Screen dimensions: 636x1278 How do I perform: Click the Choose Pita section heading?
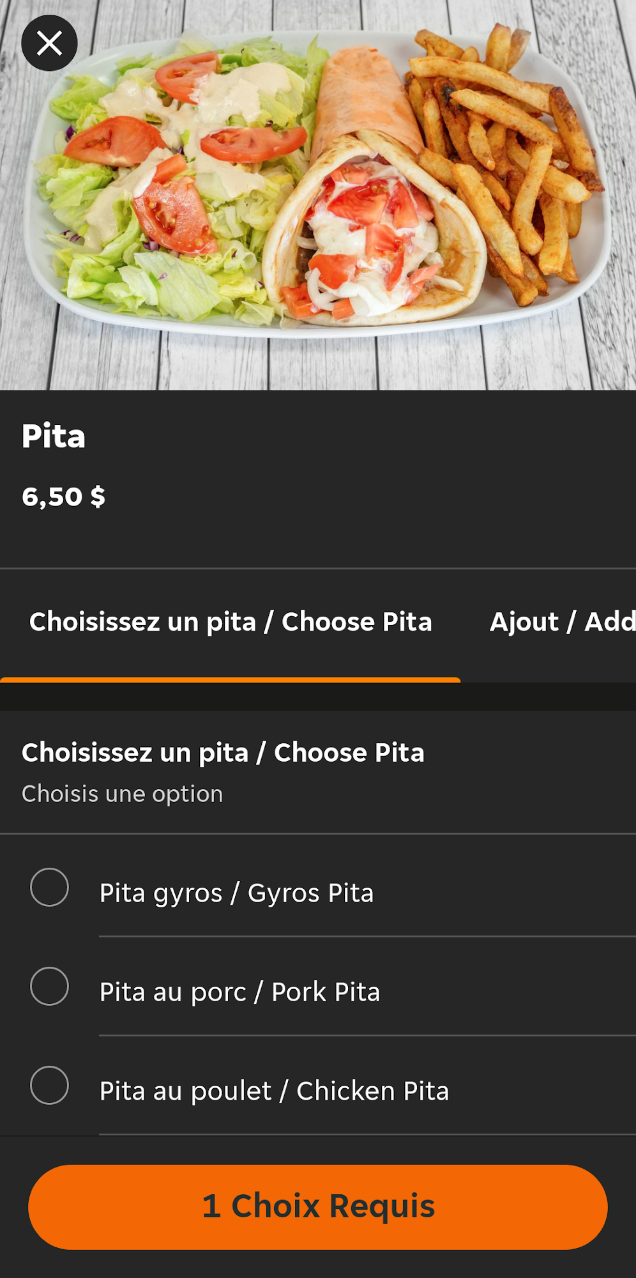coord(223,752)
